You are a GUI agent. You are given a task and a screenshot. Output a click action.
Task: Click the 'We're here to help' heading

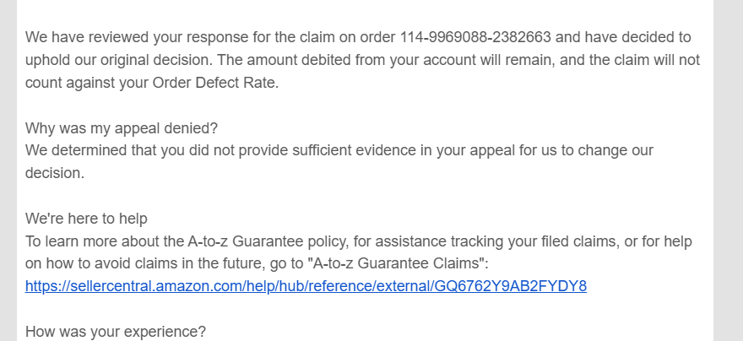coord(86,219)
